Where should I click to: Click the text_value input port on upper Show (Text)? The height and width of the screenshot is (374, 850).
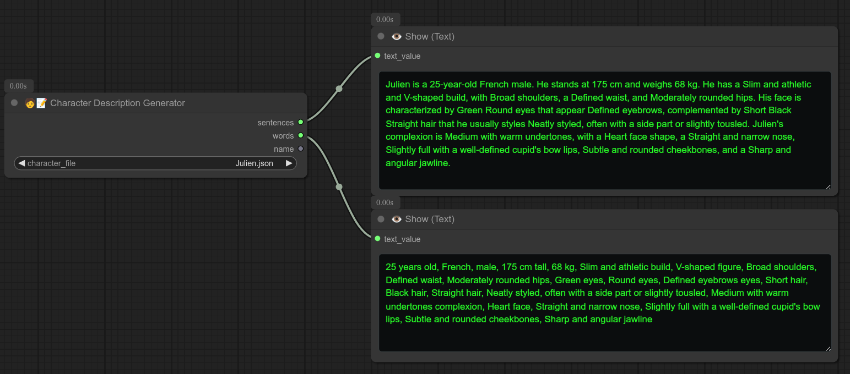tap(377, 56)
